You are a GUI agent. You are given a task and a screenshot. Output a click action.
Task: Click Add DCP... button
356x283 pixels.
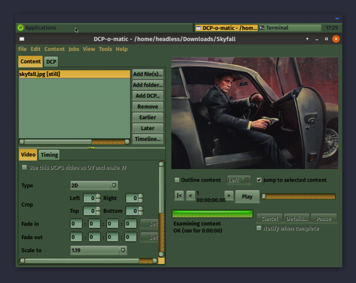tap(147, 96)
